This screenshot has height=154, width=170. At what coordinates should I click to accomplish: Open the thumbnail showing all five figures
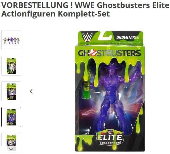pos(11,40)
